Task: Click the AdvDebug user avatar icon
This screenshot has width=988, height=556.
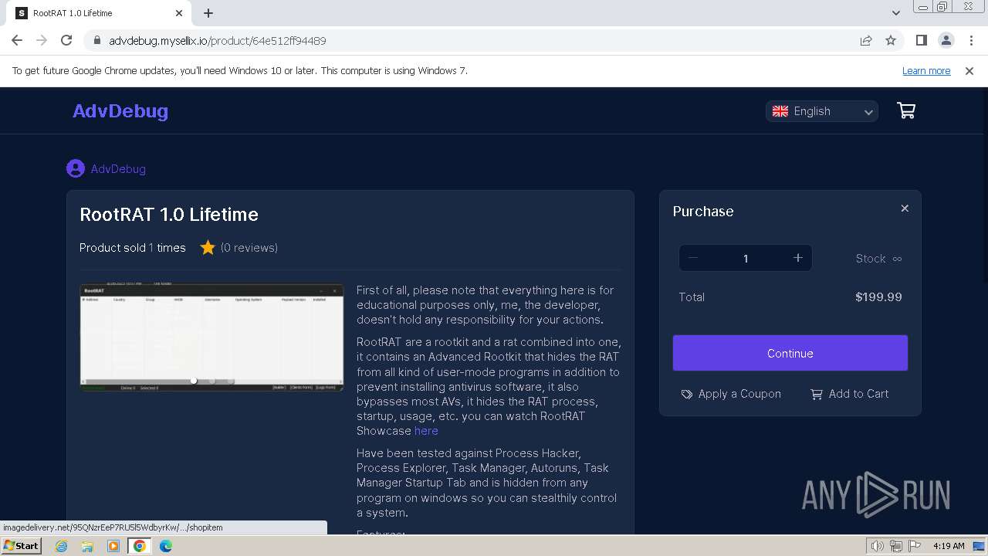Action: point(76,168)
